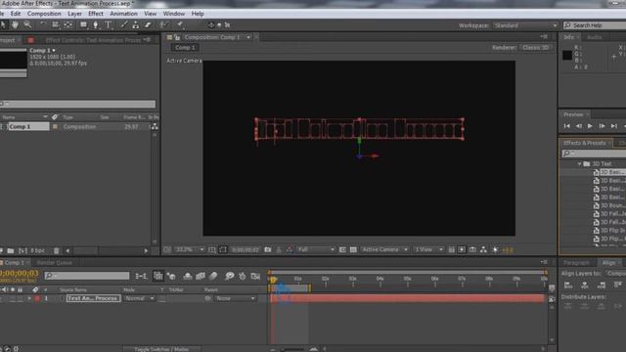Viewport: 626px width, 352px height.
Task: Select the Rotation tool
Action: [x=43, y=24]
